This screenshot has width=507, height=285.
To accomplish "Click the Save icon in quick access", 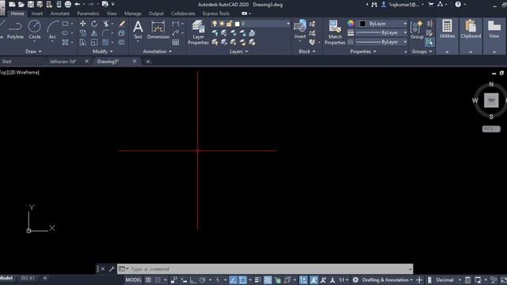I will click(x=30, y=5).
